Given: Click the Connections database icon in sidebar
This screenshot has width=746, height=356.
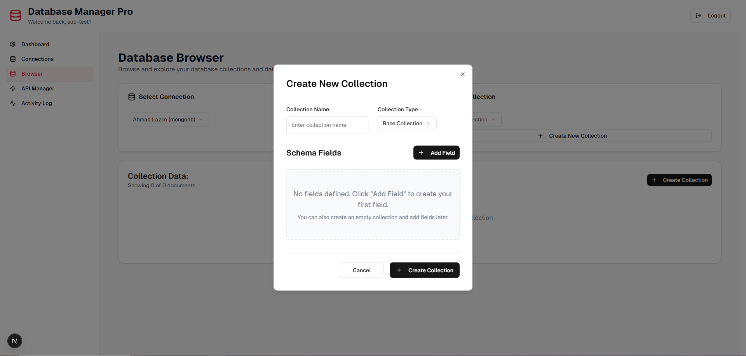Looking at the screenshot, I should pos(13,59).
